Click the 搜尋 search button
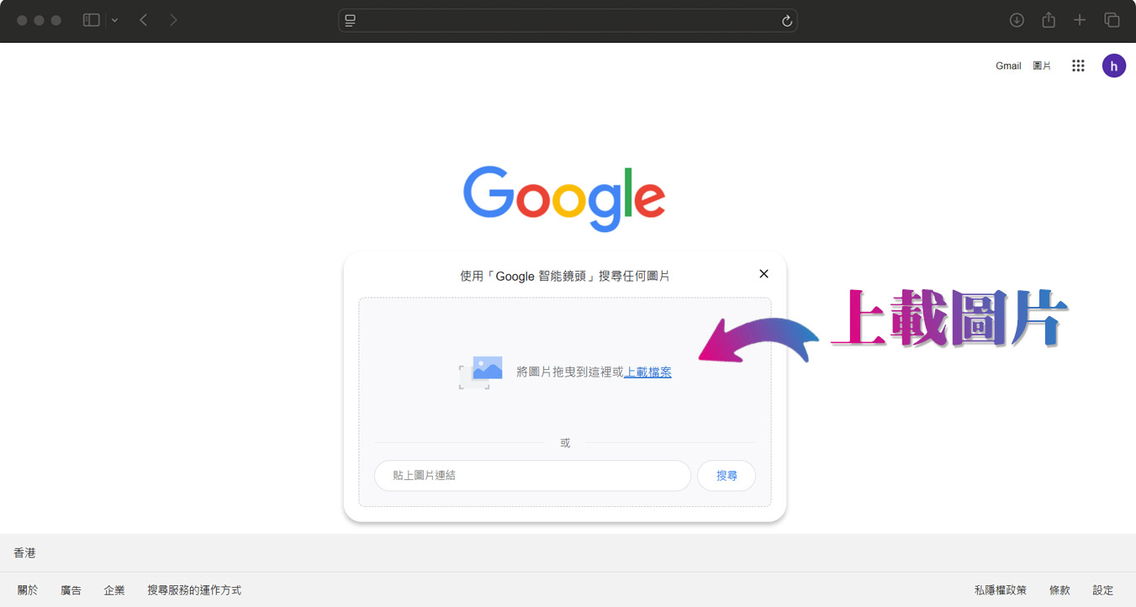The image size is (1136, 607). (x=727, y=475)
